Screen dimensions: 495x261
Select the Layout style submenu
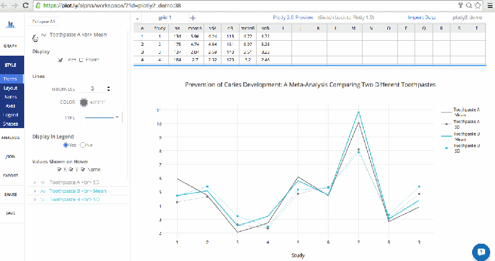(x=11, y=88)
